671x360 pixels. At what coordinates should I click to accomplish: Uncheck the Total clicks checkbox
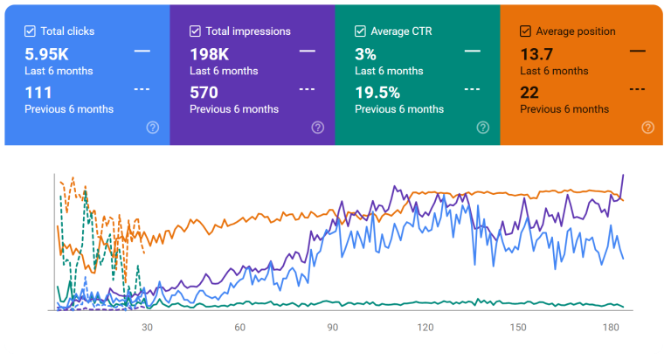[30, 31]
